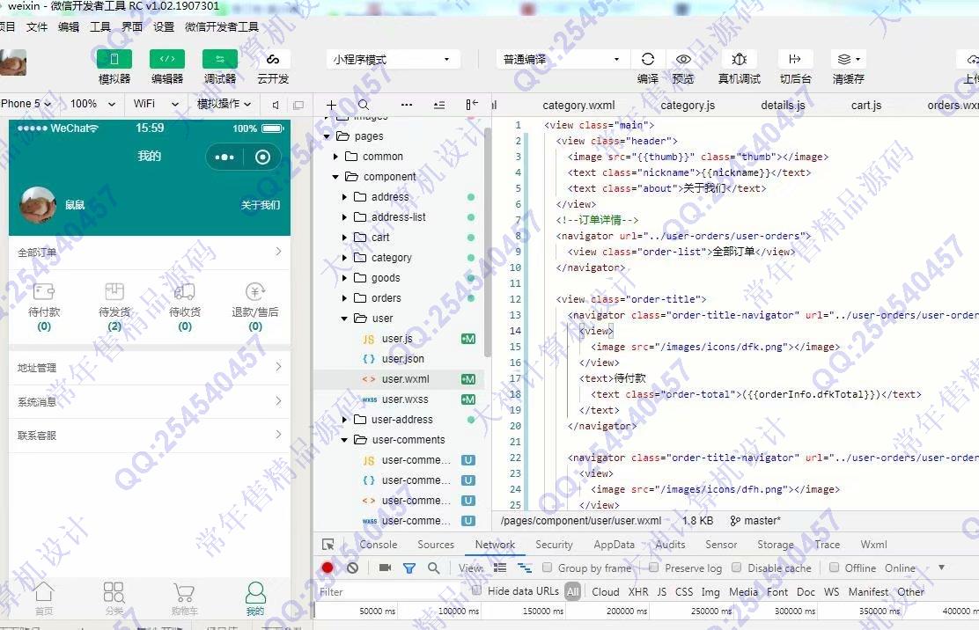This screenshot has width=979, height=630.
Task: Select large request rows view icon
Action: tap(500, 568)
